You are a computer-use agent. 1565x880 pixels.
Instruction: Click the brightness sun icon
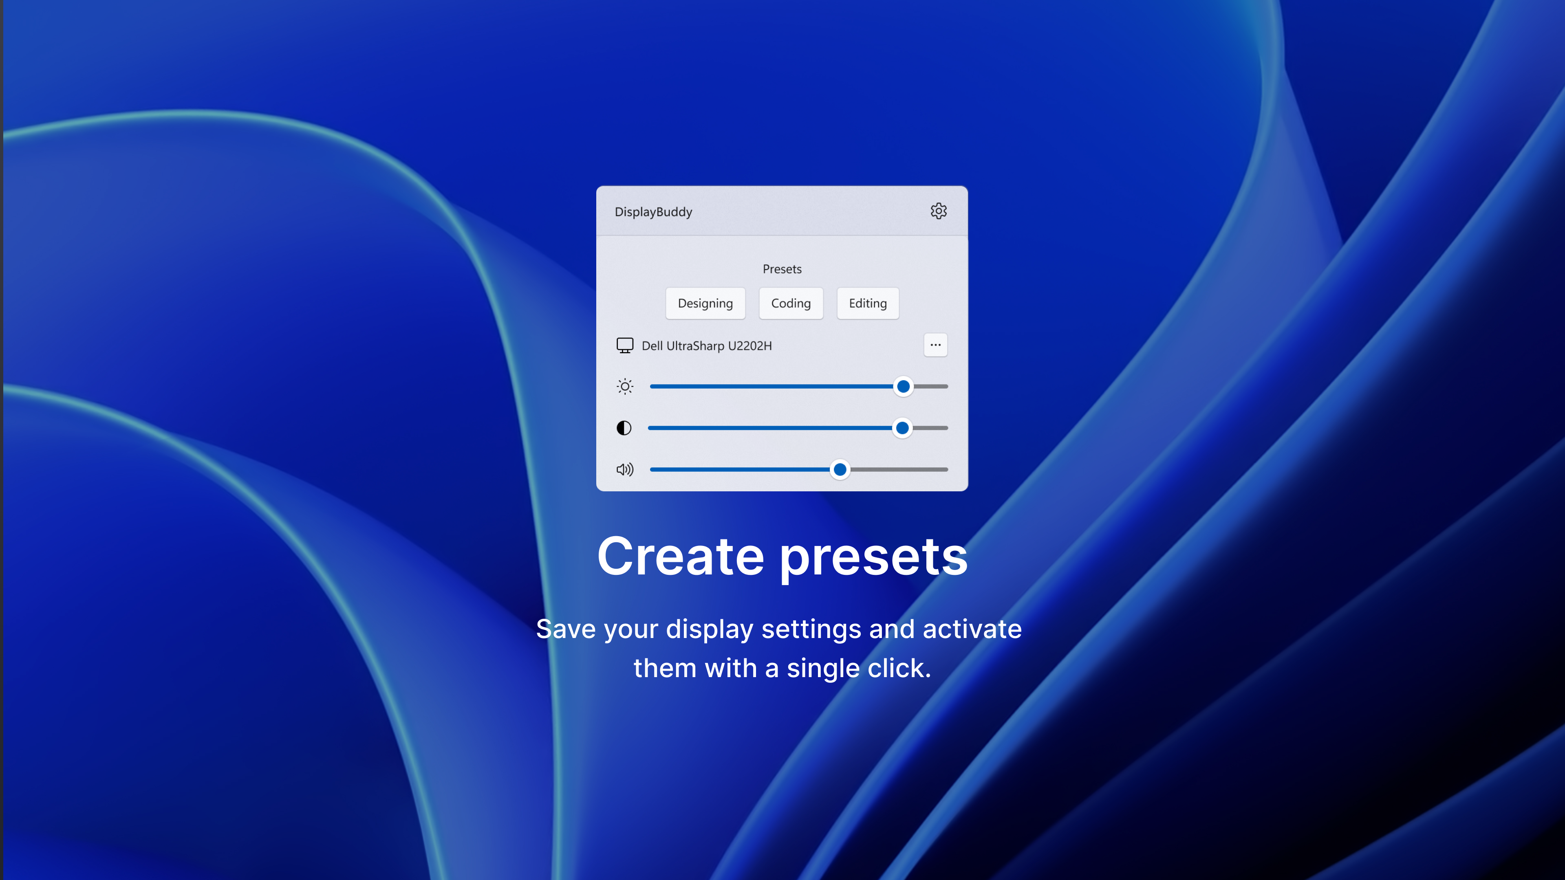click(624, 386)
